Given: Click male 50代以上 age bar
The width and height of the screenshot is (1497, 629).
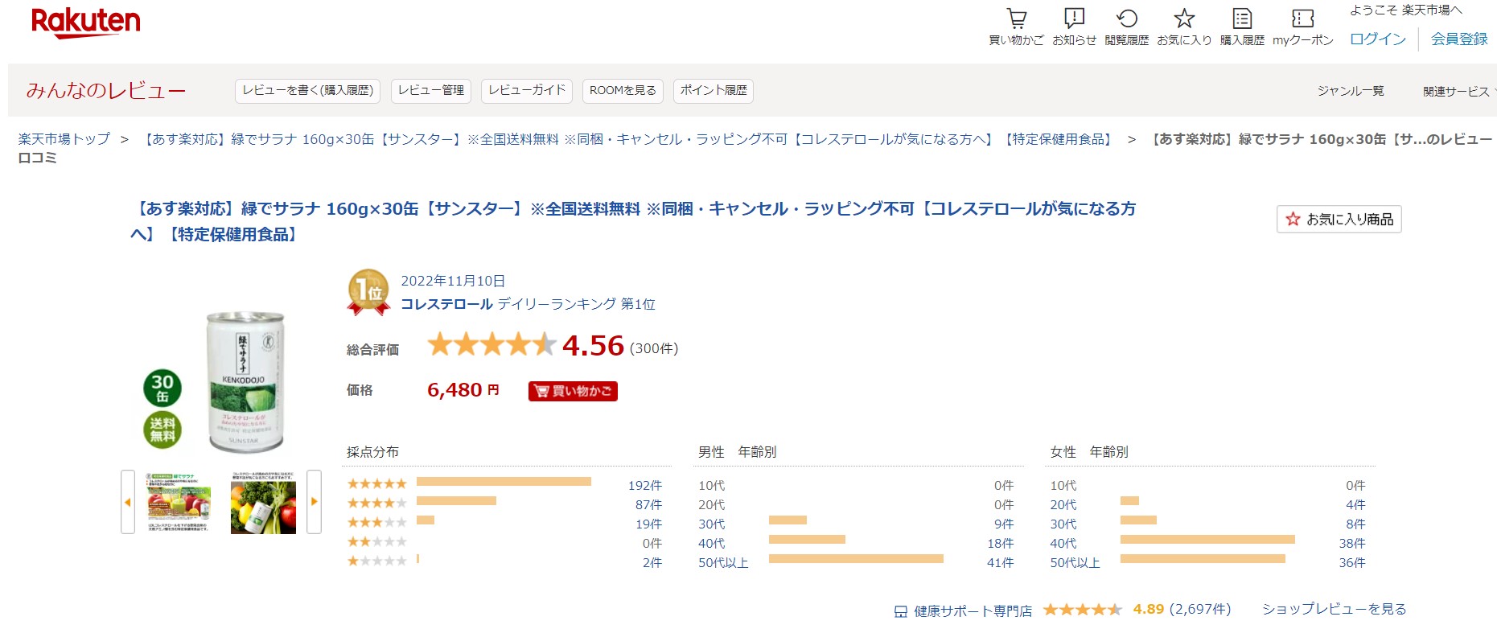Looking at the screenshot, I should pyautogui.click(x=856, y=558).
